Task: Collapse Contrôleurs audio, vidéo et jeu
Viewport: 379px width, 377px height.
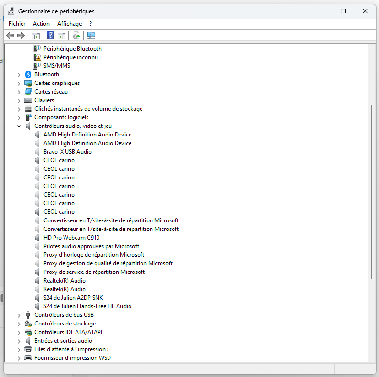Action: click(19, 126)
